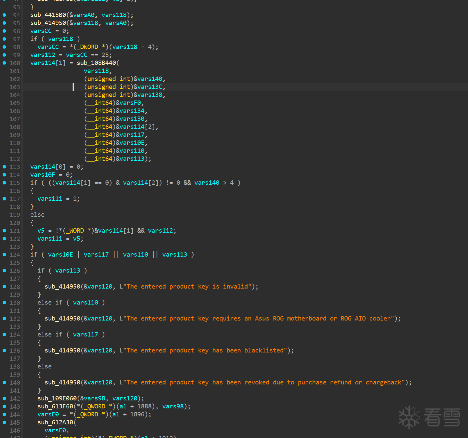Select sub_414950 on line 95
The height and width of the screenshot is (438, 468).
click(48, 23)
